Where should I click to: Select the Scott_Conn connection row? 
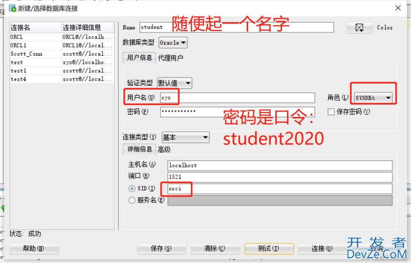pyautogui.click(x=62, y=54)
